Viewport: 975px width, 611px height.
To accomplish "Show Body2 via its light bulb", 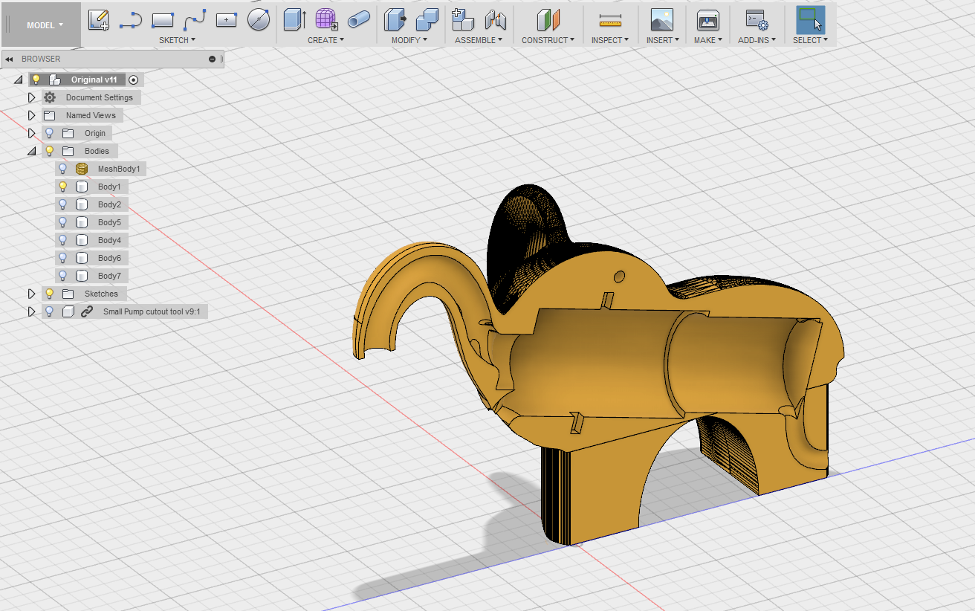I will [x=63, y=204].
